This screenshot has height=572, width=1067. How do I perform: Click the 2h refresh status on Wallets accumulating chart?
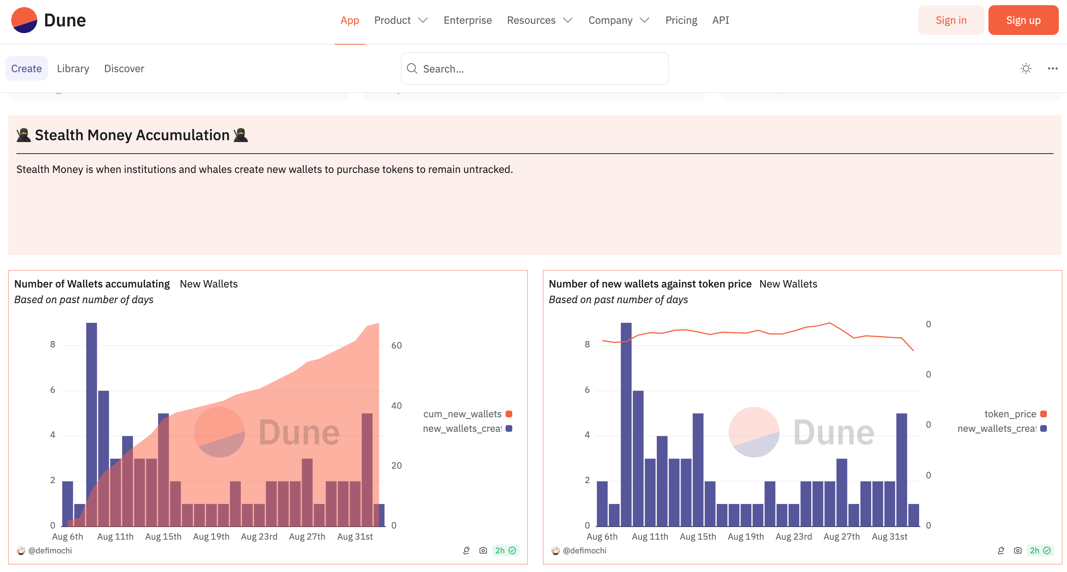(x=505, y=550)
